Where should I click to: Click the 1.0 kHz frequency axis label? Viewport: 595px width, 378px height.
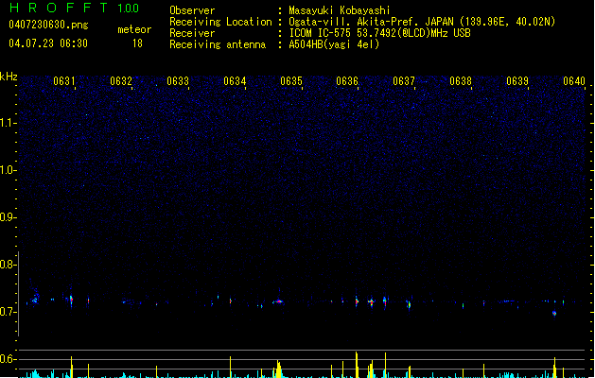[8, 170]
